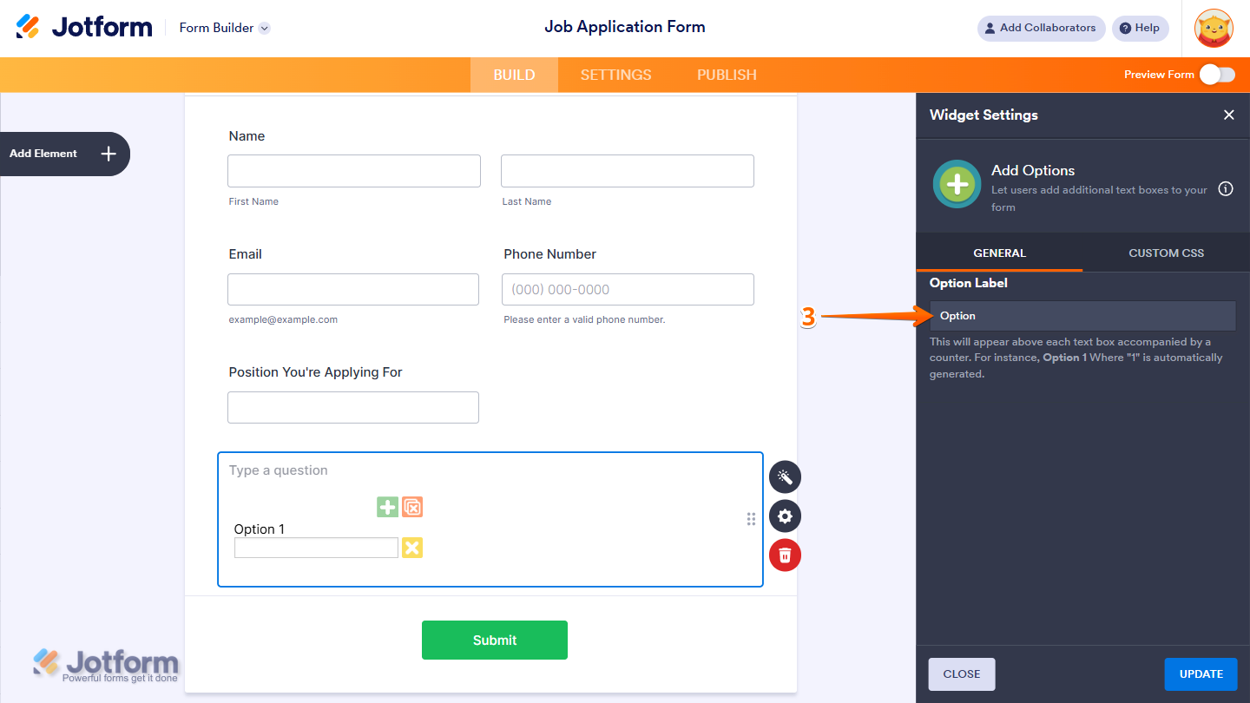Select the magic wand widget wizard icon

coord(785,476)
